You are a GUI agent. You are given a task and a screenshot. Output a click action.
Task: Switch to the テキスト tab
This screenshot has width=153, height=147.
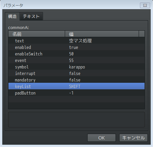tap(31, 16)
